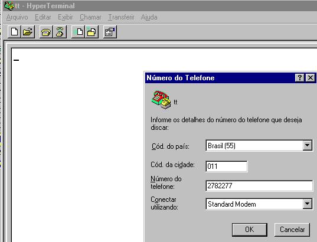The height and width of the screenshot is (242, 317).
Task: Click the Call telephone toolbar icon
Action: pos(46,32)
